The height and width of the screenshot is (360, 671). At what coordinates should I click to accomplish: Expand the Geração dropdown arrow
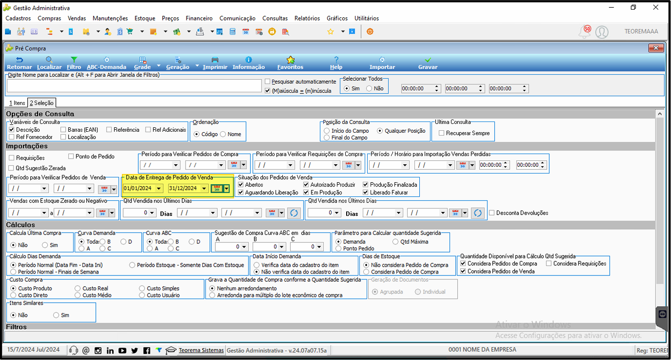tap(197, 66)
